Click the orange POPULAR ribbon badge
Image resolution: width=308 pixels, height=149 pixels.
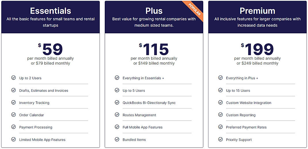[x=194, y=10]
